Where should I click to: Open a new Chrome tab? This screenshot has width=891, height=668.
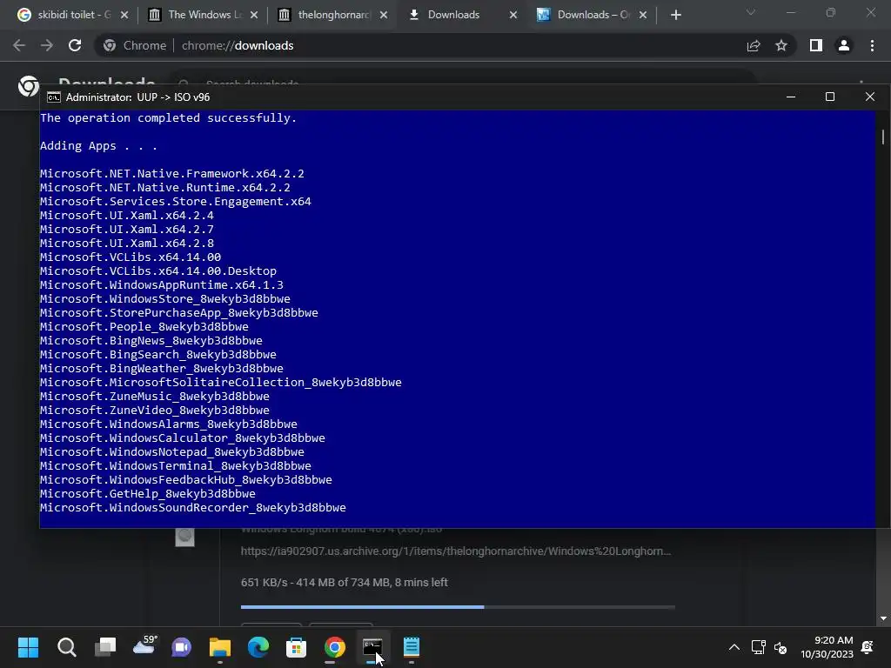[675, 16]
